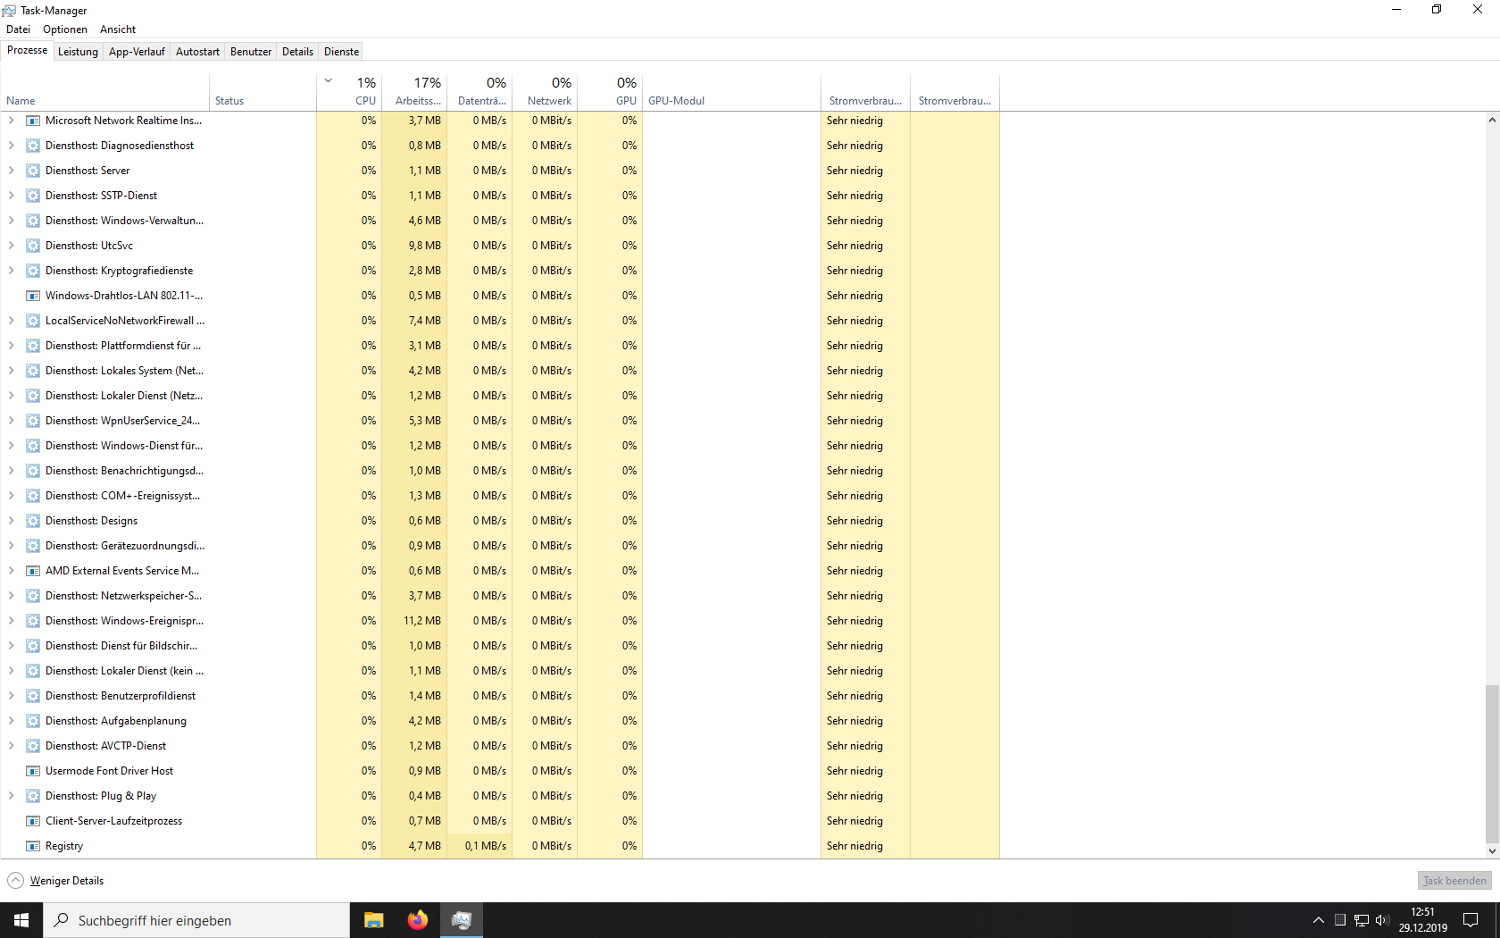
Task: Open the Windows Start menu
Action: (x=21, y=920)
